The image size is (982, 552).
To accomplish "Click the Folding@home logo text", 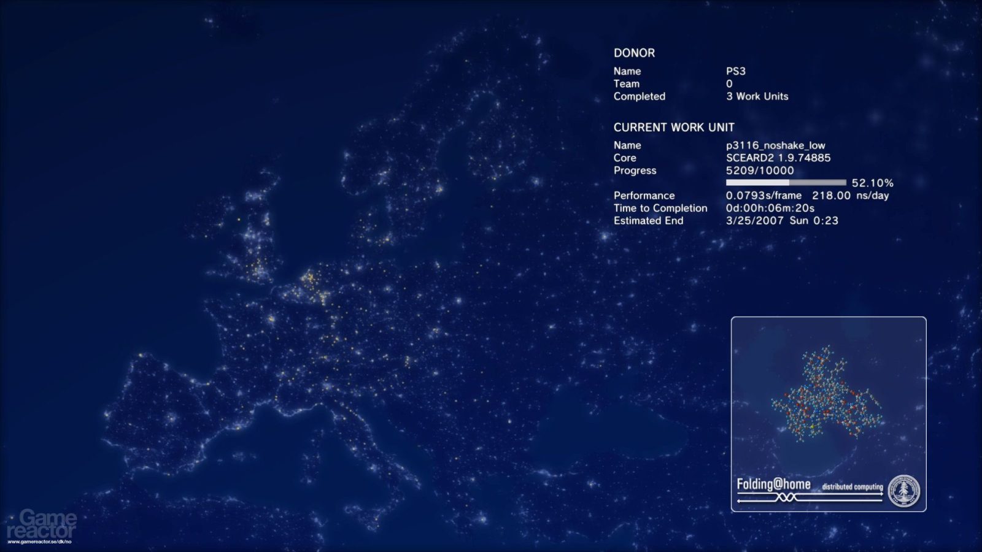I will pyautogui.click(x=773, y=485).
